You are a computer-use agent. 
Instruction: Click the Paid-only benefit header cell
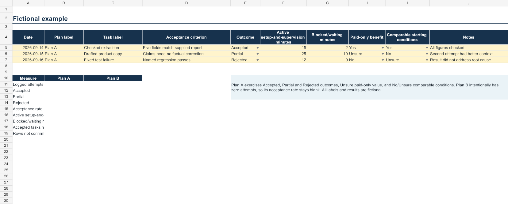tap(367, 37)
